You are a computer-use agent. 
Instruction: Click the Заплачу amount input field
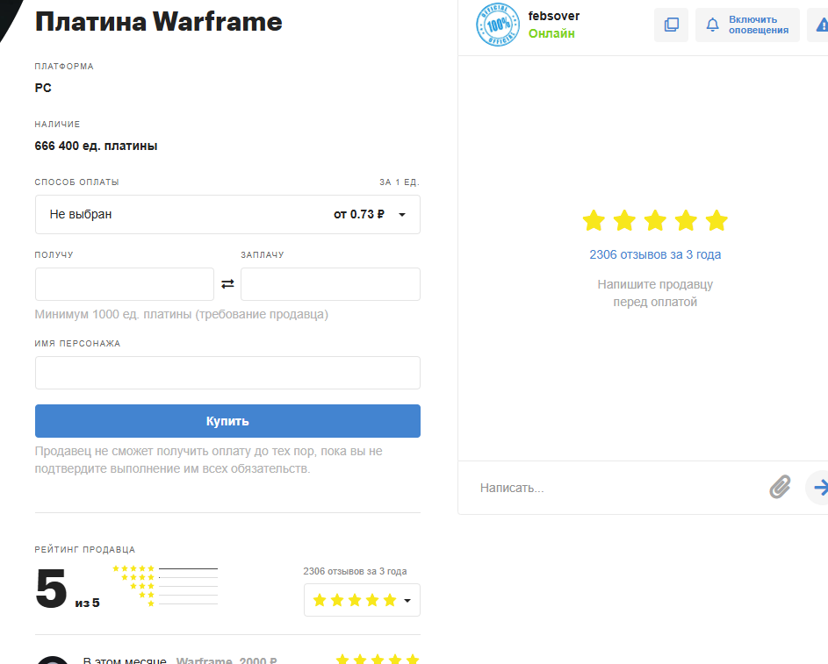click(330, 283)
